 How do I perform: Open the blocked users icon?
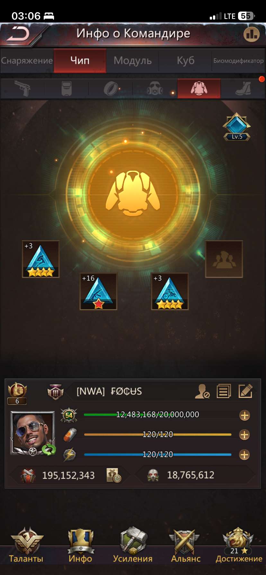click(x=202, y=391)
